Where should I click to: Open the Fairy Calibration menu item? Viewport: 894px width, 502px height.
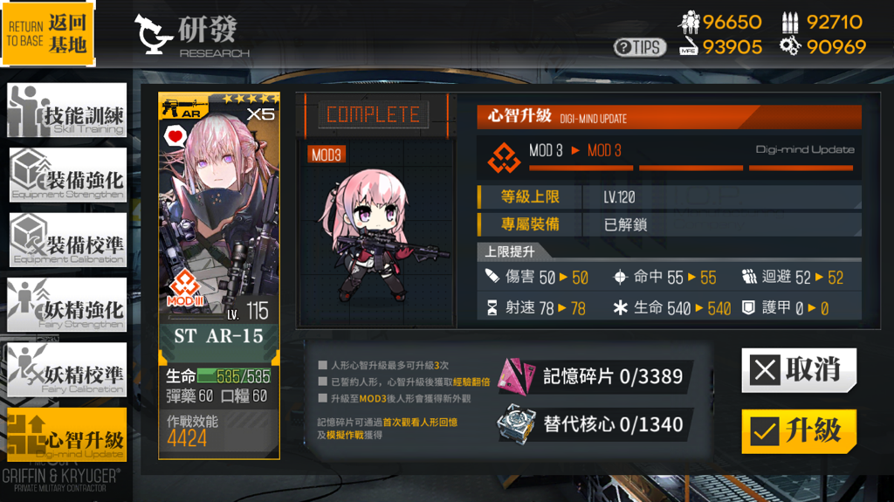click(66, 369)
